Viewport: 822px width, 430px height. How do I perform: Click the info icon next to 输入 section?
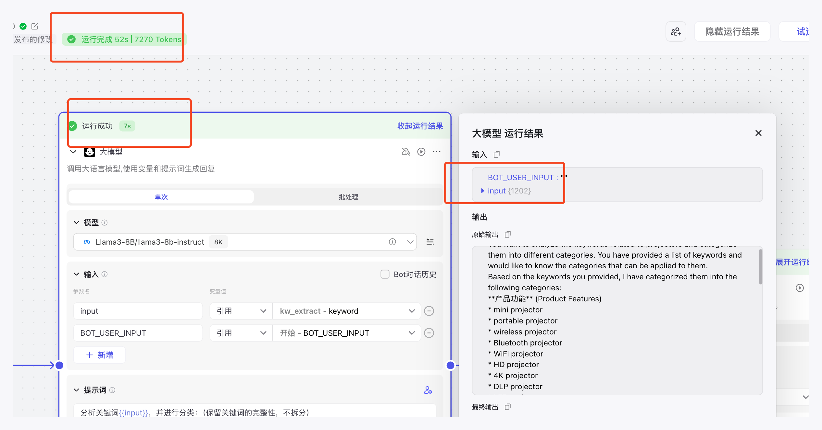click(x=105, y=274)
